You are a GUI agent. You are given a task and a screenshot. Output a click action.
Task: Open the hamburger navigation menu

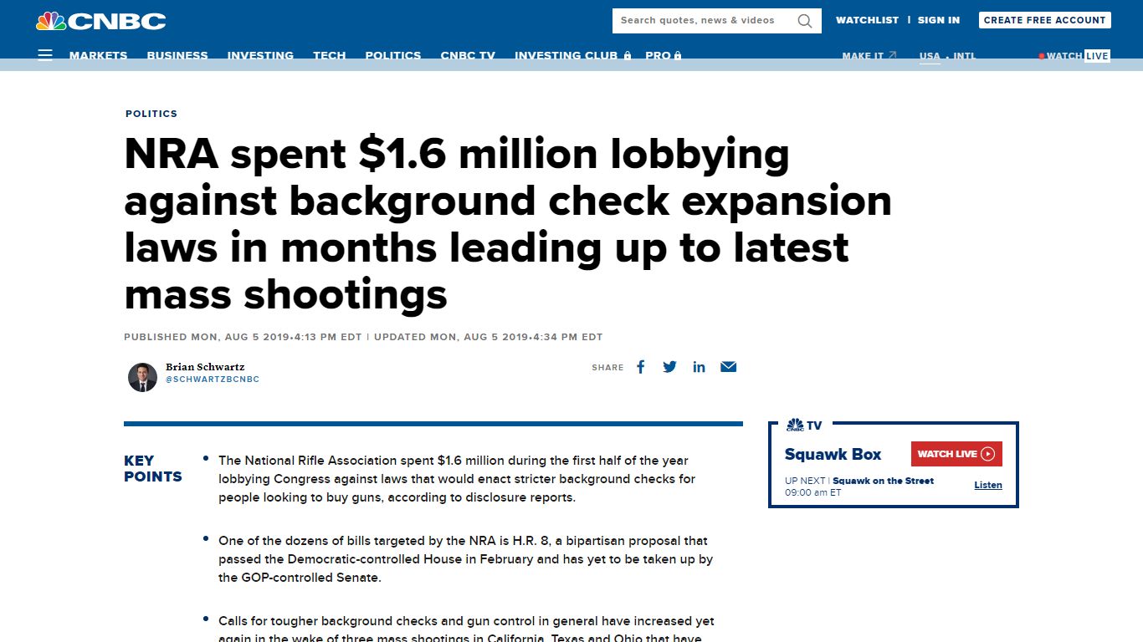point(45,55)
